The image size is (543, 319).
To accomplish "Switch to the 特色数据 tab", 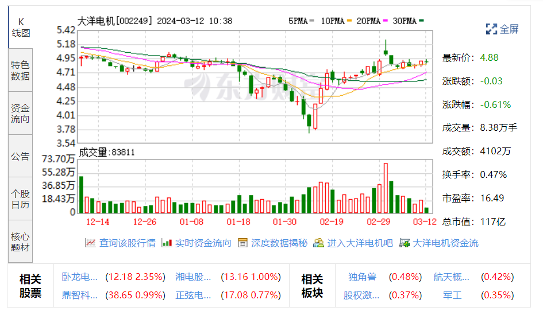I will [21, 70].
